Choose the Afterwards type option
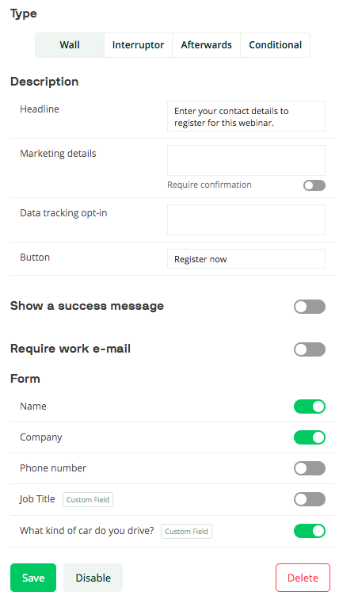 point(207,45)
